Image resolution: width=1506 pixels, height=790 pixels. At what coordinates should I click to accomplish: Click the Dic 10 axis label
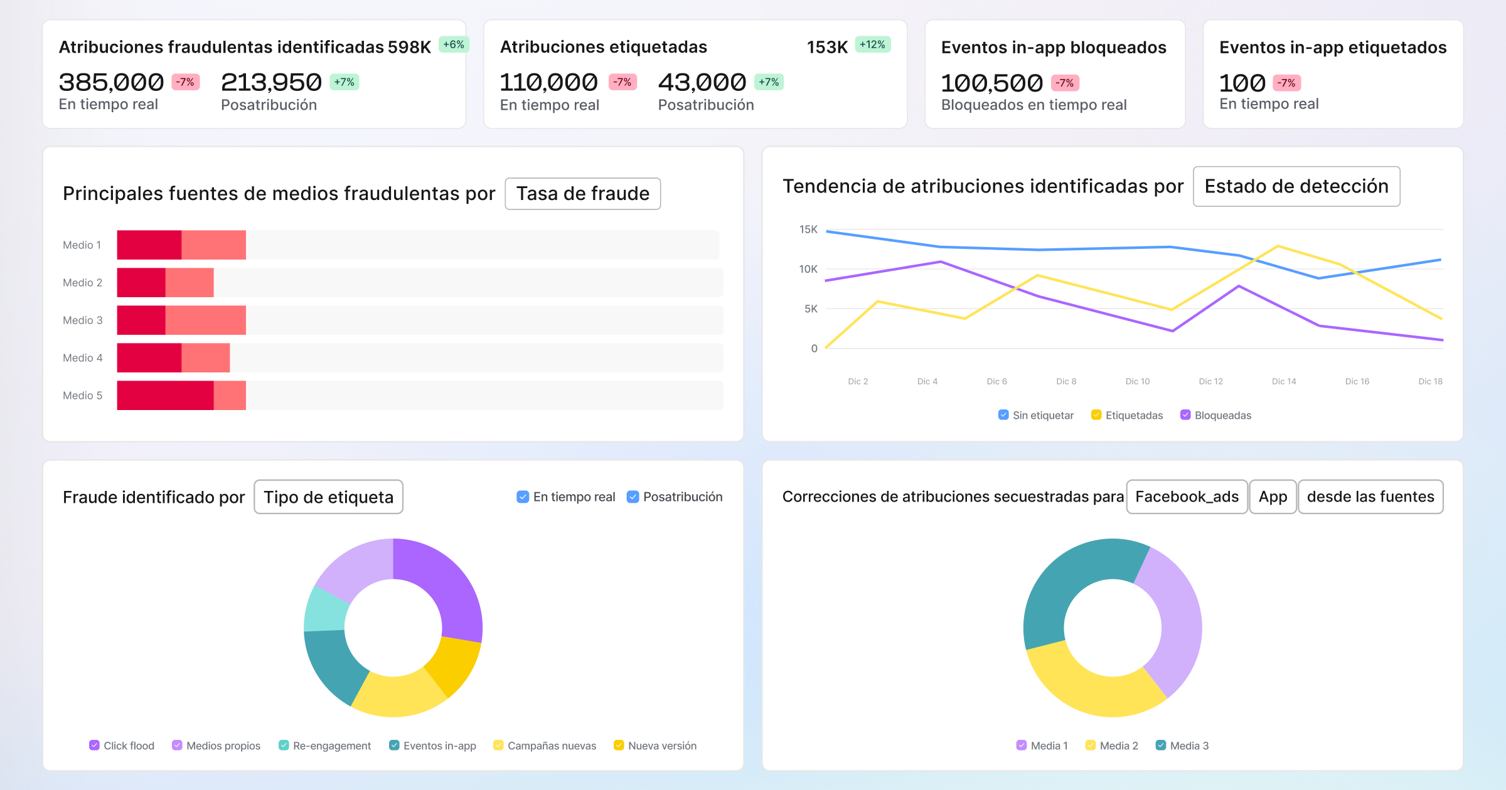(1138, 381)
